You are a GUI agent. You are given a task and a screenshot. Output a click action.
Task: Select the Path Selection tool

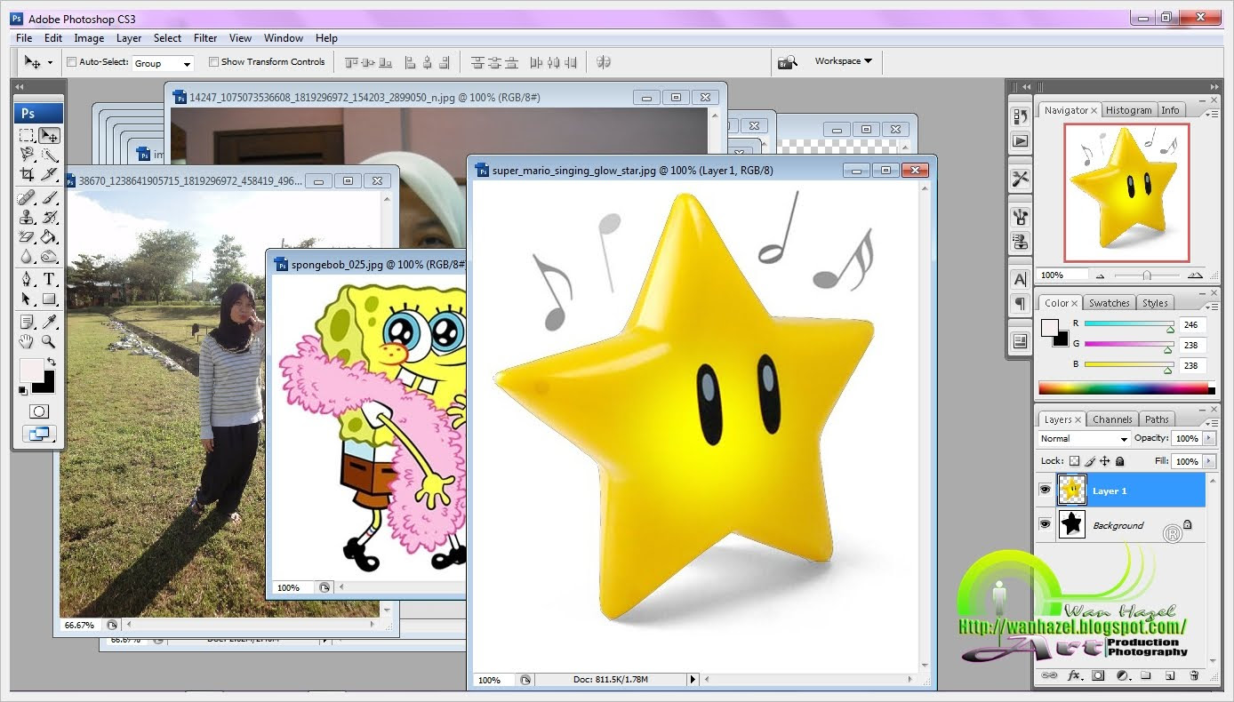pyautogui.click(x=27, y=299)
